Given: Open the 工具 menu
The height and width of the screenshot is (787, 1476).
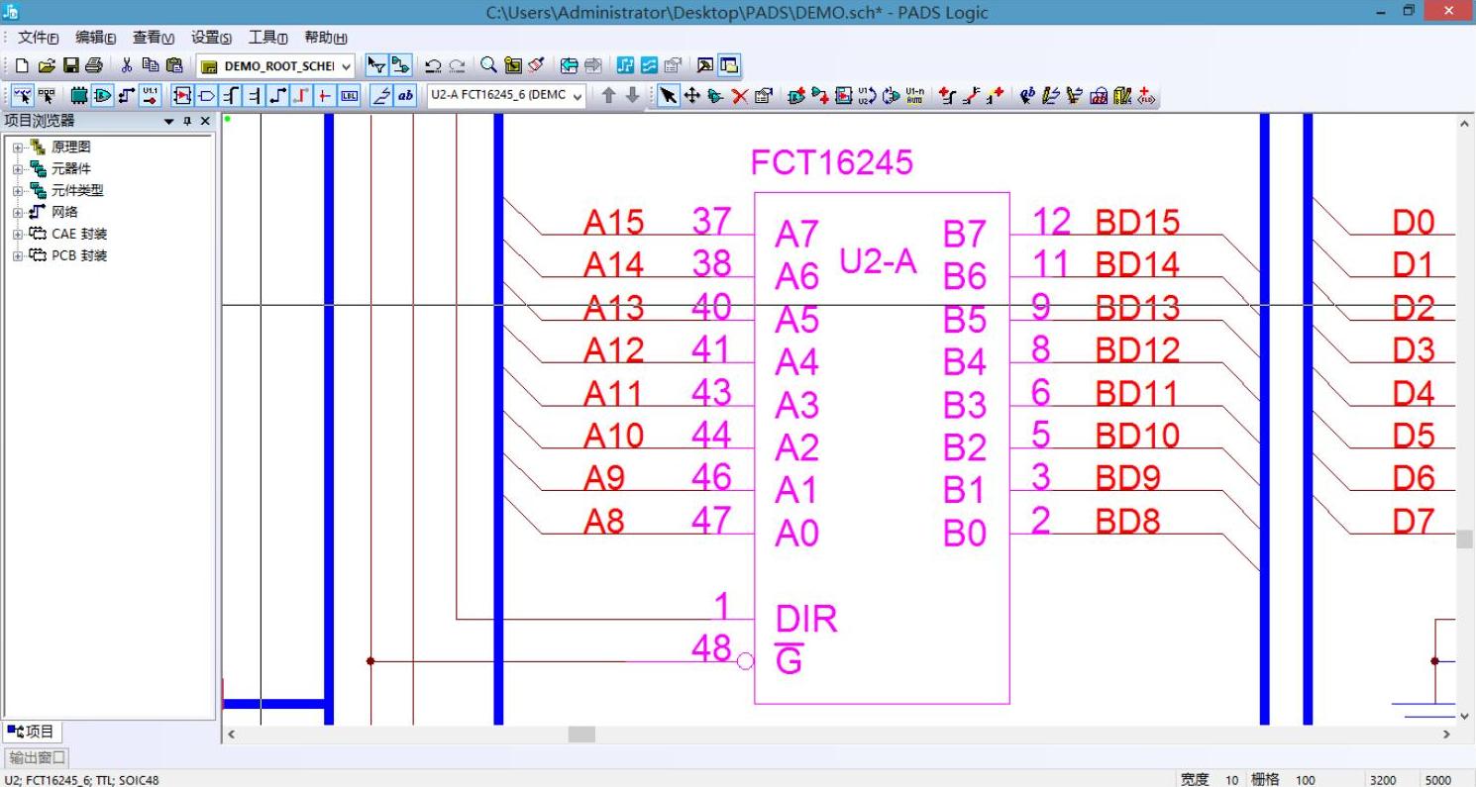Looking at the screenshot, I should point(267,38).
